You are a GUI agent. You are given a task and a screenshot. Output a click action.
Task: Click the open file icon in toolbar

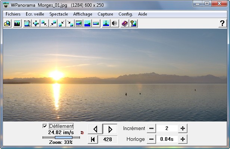[7, 23]
